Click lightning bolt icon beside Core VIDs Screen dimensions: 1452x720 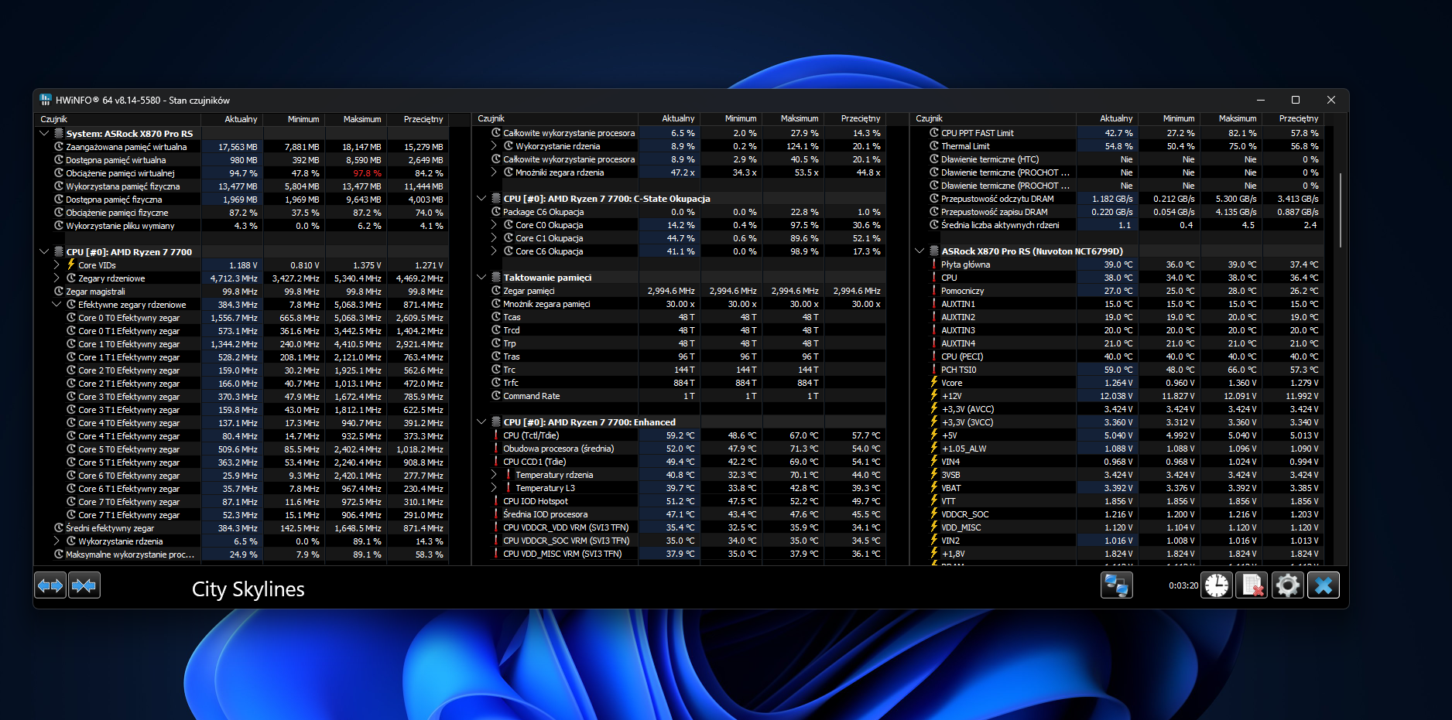click(71, 264)
